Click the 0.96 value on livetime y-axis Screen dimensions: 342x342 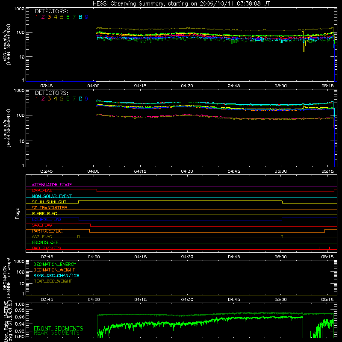pyautogui.click(x=20, y=317)
